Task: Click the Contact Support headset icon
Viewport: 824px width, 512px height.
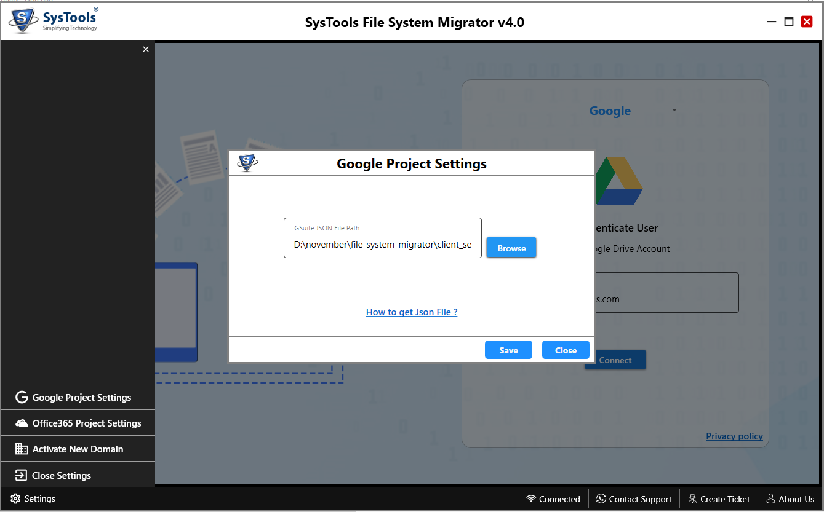Action: click(x=601, y=498)
